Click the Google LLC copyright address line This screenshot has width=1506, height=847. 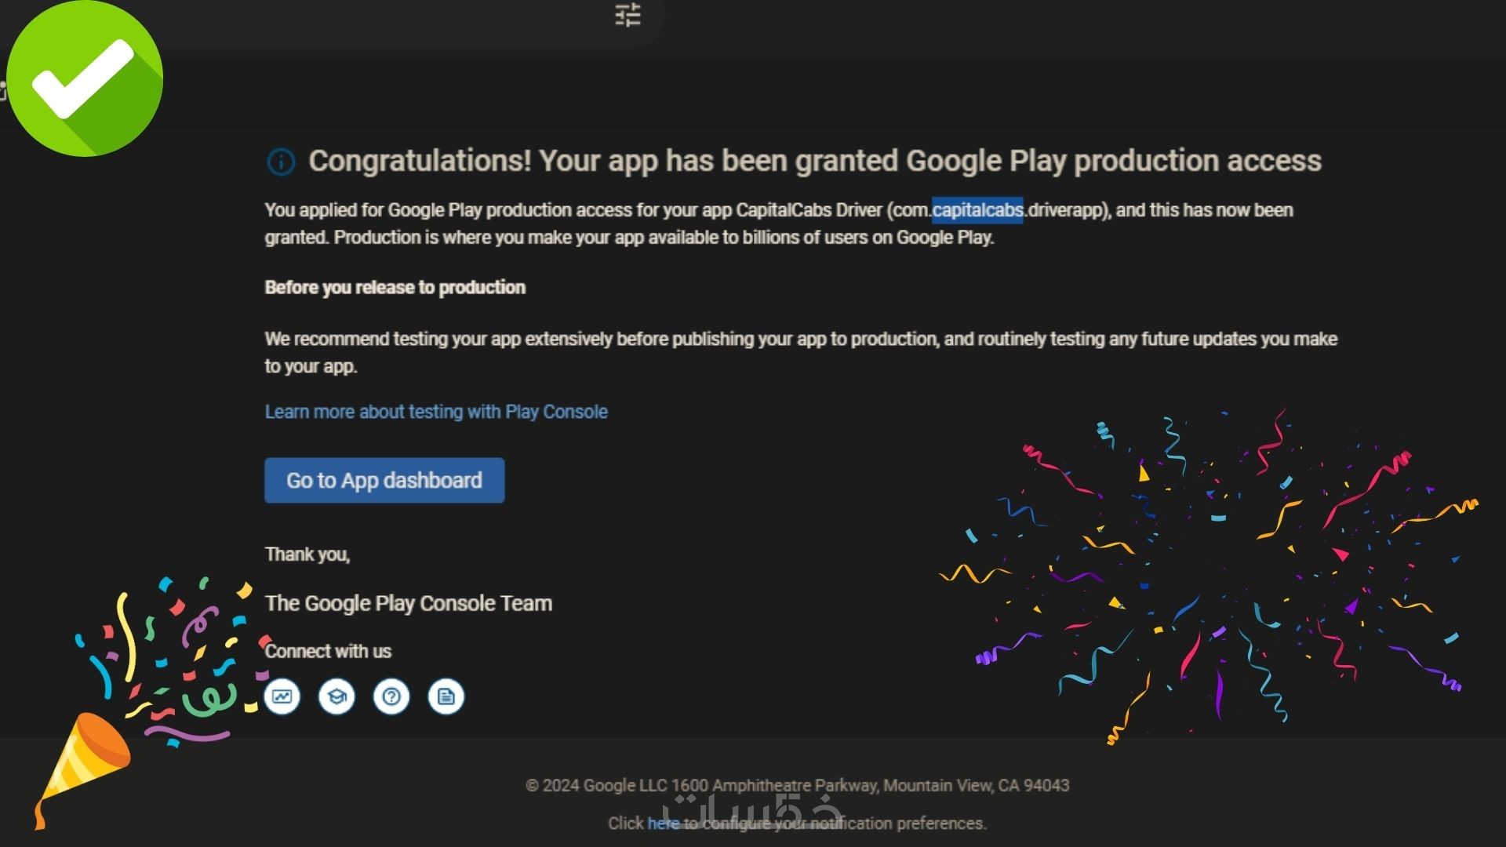(797, 785)
